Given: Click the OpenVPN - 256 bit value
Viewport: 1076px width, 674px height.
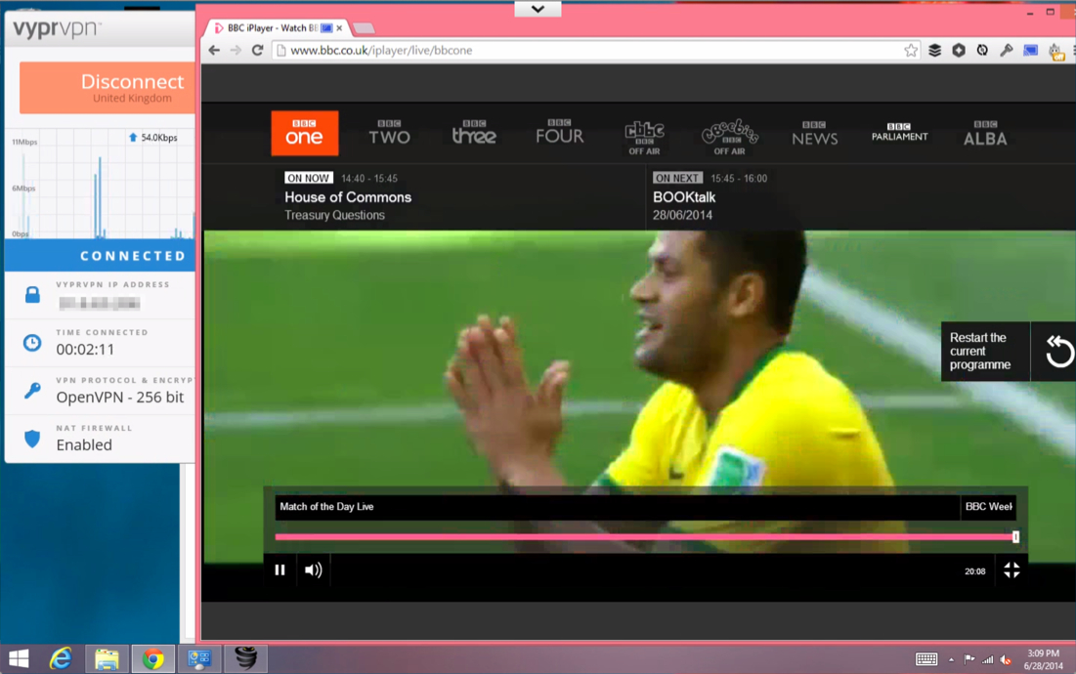Looking at the screenshot, I should (x=120, y=397).
